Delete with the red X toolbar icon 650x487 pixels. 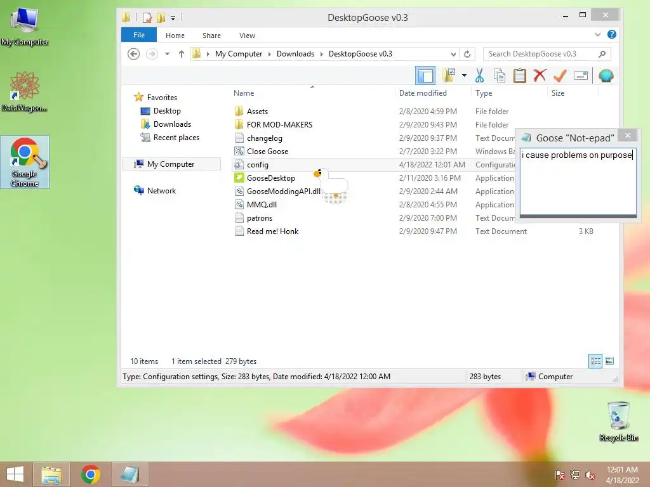click(x=540, y=75)
